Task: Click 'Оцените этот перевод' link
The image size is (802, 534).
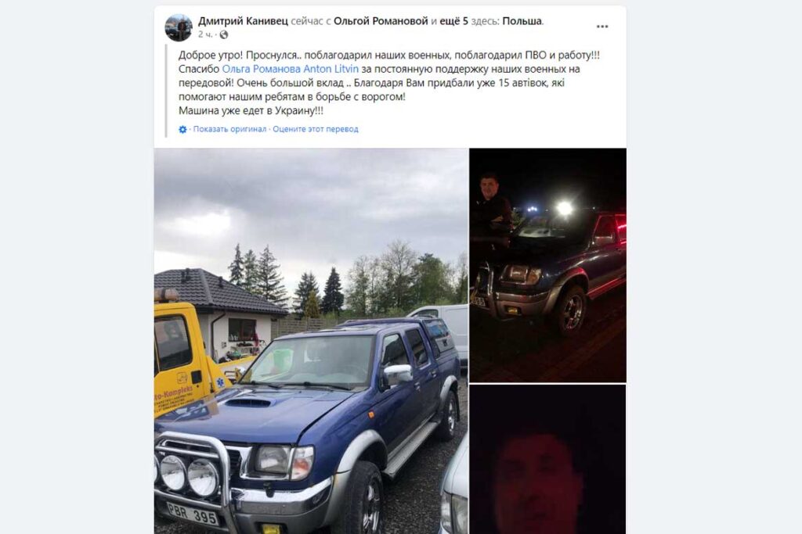Action: point(316,129)
